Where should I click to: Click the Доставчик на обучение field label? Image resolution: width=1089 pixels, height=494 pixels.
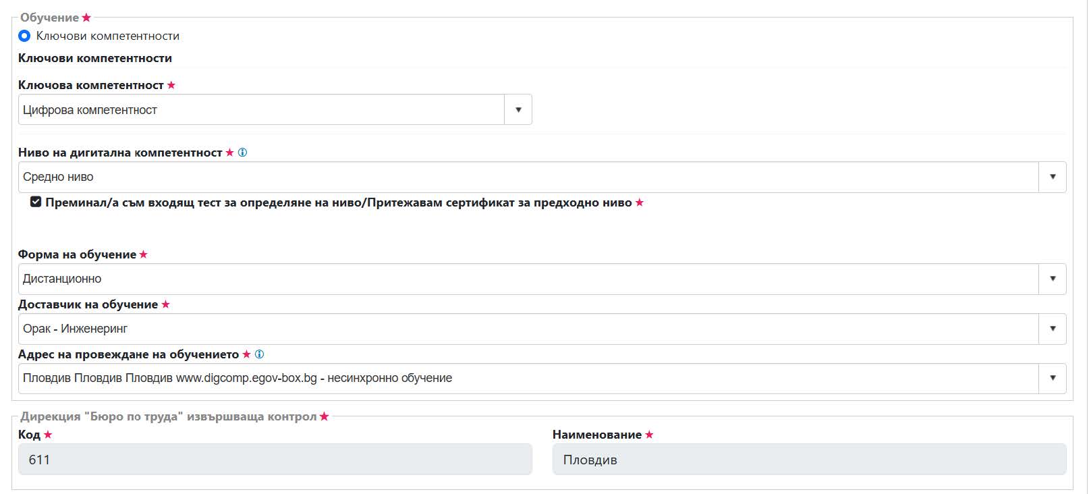88,304
